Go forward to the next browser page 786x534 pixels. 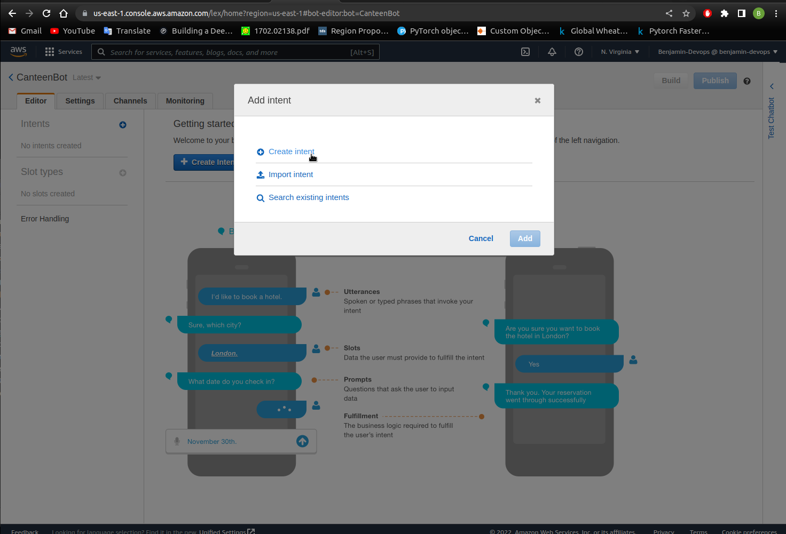[x=29, y=13]
